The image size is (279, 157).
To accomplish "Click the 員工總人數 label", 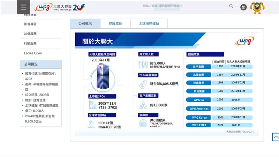I will tap(148, 54).
